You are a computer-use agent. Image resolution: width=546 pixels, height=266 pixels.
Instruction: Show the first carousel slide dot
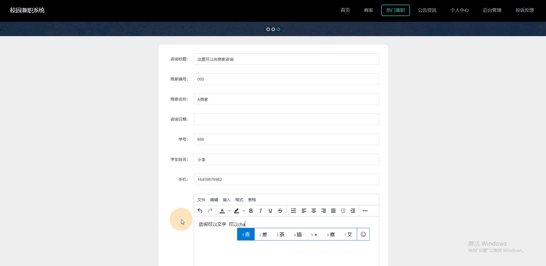[268, 29]
